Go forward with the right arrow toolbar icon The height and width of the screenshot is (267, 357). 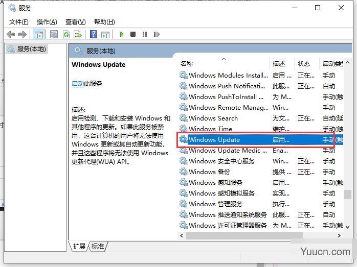pyautogui.click(x=23, y=34)
